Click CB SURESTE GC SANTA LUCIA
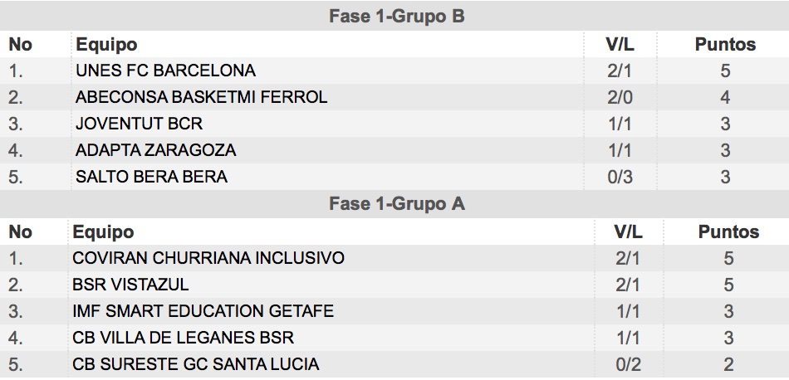The height and width of the screenshot is (380, 789). [x=196, y=364]
